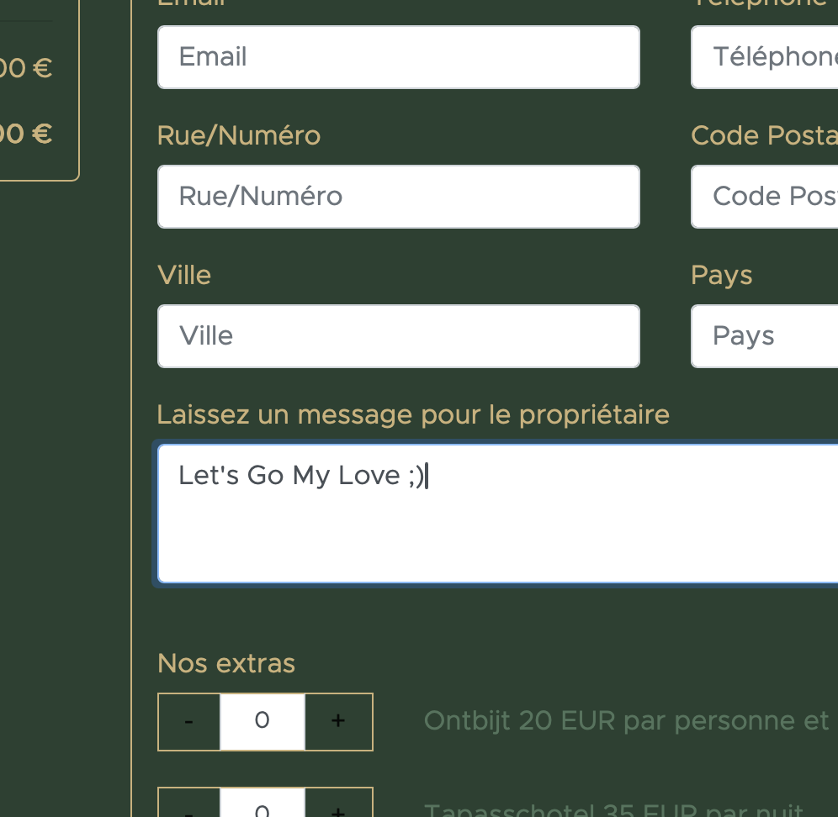The height and width of the screenshot is (817, 838).
Task: Focus the Pays input field
Action: pyautogui.click(x=764, y=336)
